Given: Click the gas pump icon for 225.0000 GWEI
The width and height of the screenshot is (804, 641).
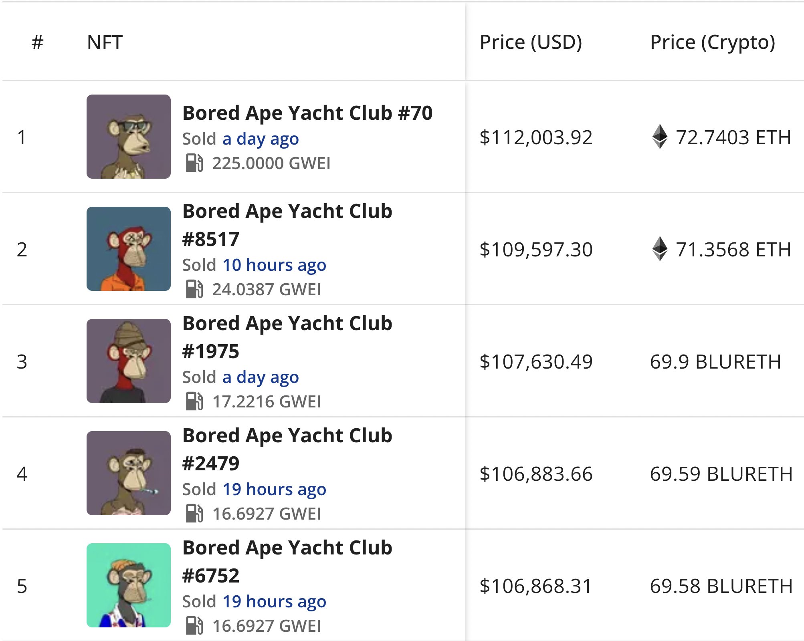Looking at the screenshot, I should (194, 163).
